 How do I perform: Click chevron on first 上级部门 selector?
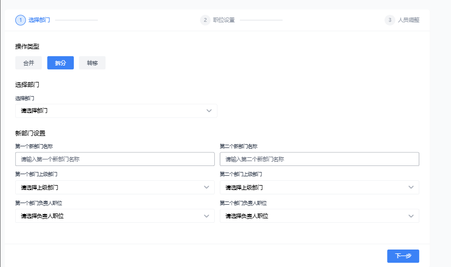pos(207,187)
